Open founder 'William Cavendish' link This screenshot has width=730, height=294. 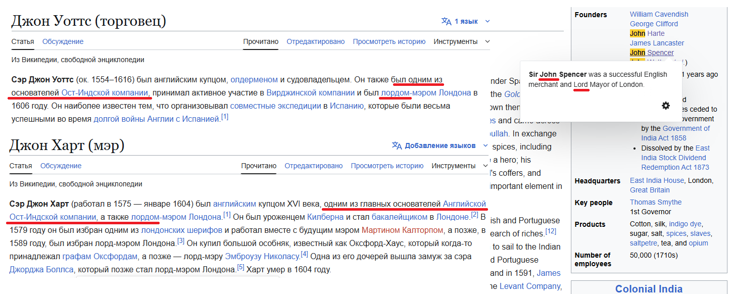pyautogui.click(x=659, y=14)
